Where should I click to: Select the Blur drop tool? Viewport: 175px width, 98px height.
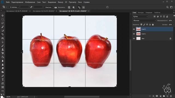[2, 61]
